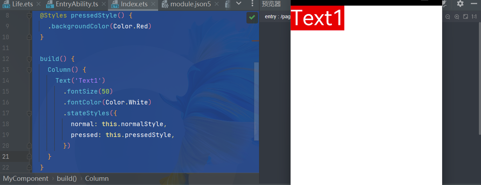The height and width of the screenshot is (185, 481).
Task: Close the Index.ets tab
Action: pyautogui.click(x=153, y=5)
